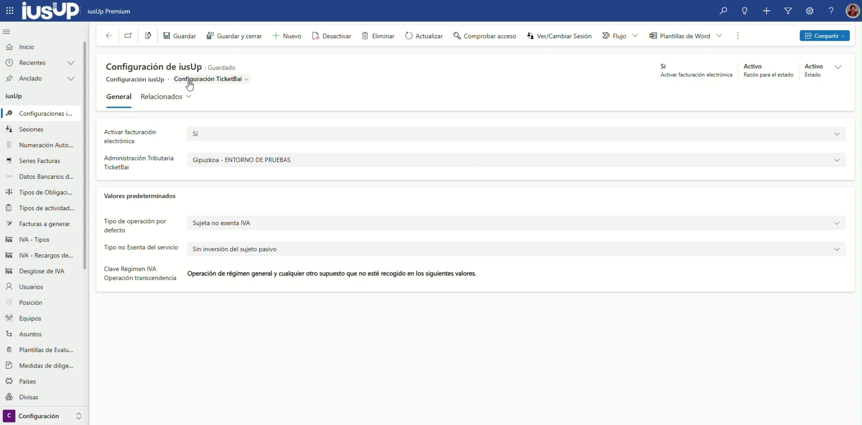This screenshot has height=425, width=862.
Task: Click the Guardar y cerrar button
Action: point(234,36)
